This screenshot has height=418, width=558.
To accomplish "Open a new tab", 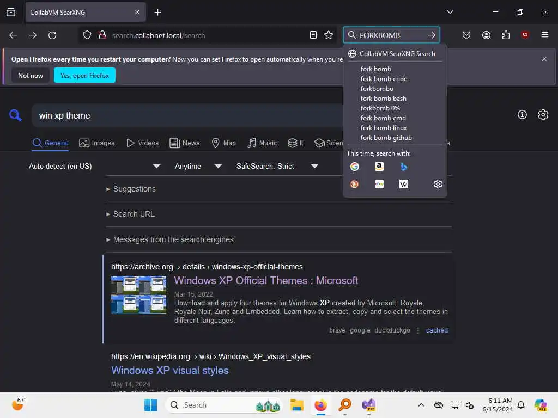I will (x=157, y=13).
